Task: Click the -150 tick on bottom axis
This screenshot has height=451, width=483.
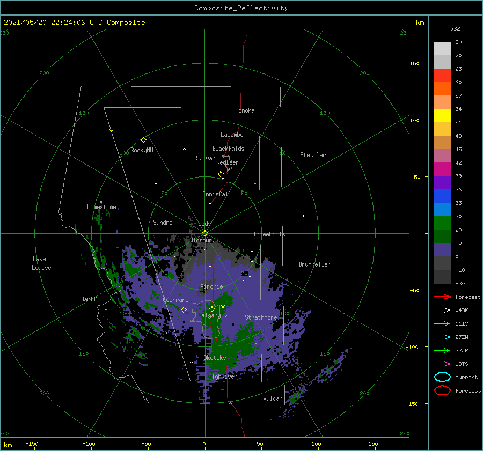Action: click(x=32, y=443)
